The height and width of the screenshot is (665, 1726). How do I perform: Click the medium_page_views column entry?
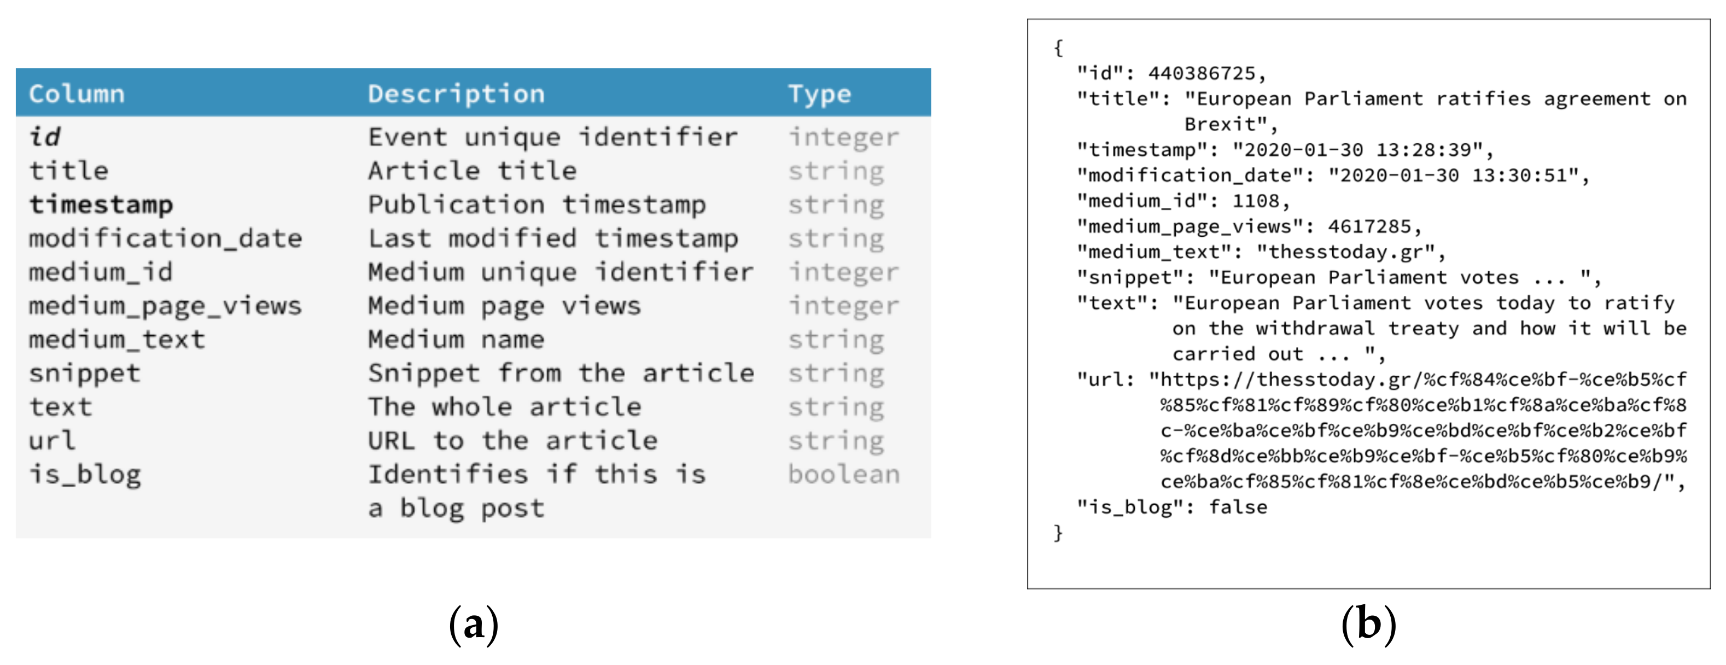(165, 305)
